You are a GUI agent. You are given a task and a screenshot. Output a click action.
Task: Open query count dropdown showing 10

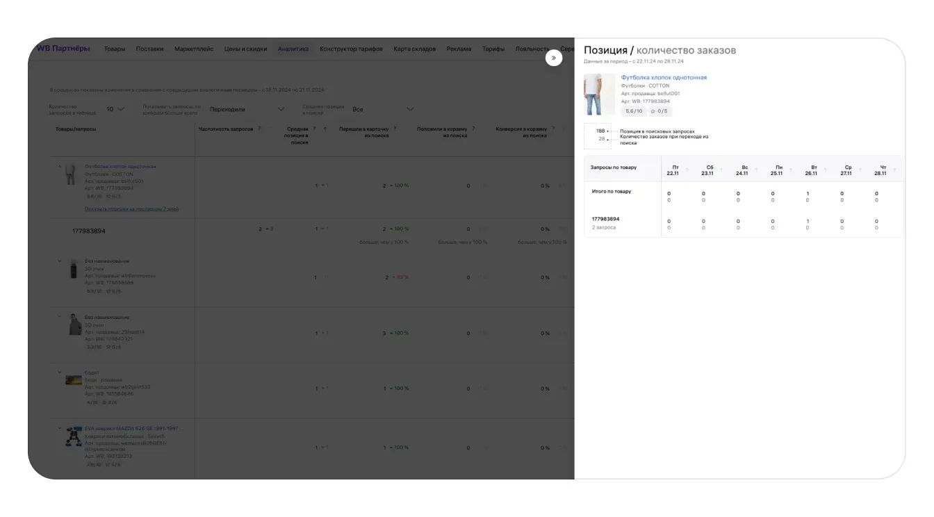(115, 109)
